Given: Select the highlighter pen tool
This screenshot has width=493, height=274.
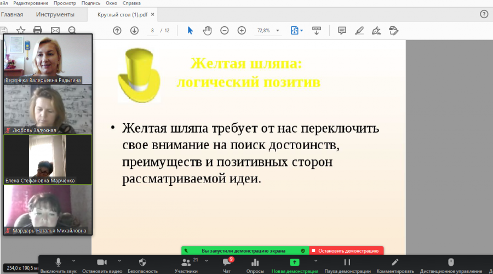Looking at the screenshot, I should pos(359,31).
